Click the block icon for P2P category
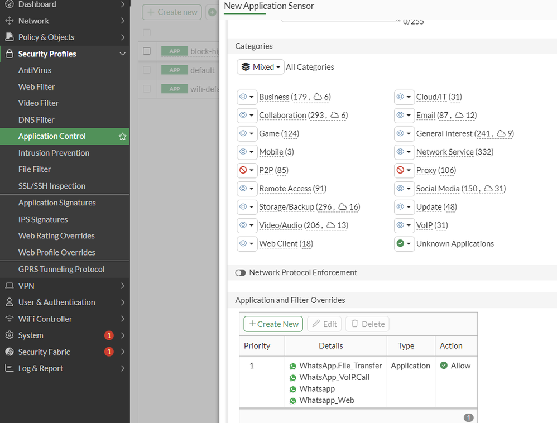Image resolution: width=557 pixels, height=423 pixels. 243,170
